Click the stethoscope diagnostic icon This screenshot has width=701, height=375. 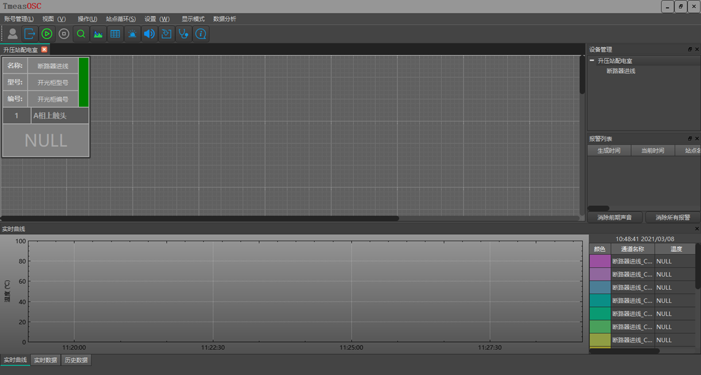coord(183,34)
